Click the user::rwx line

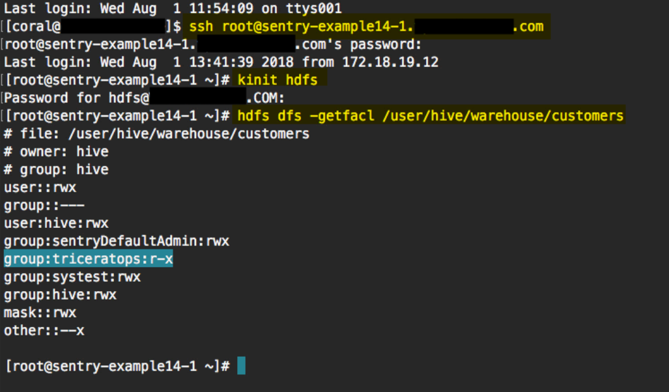click(x=40, y=188)
